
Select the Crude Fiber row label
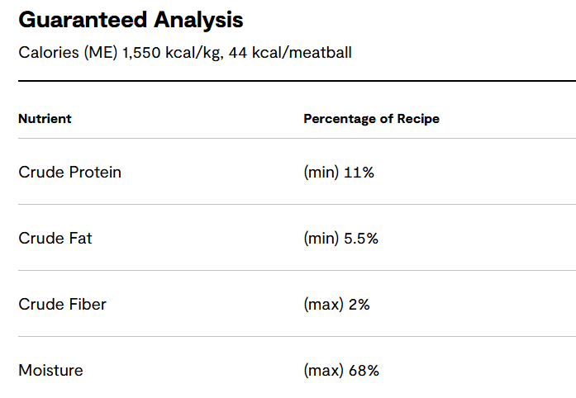coord(62,305)
